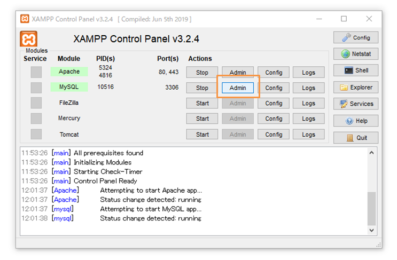
Task: Click the FileZilla module name
Action: coord(69,103)
